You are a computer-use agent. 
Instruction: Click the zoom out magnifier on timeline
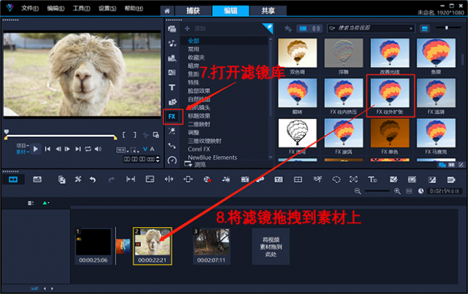358,191
